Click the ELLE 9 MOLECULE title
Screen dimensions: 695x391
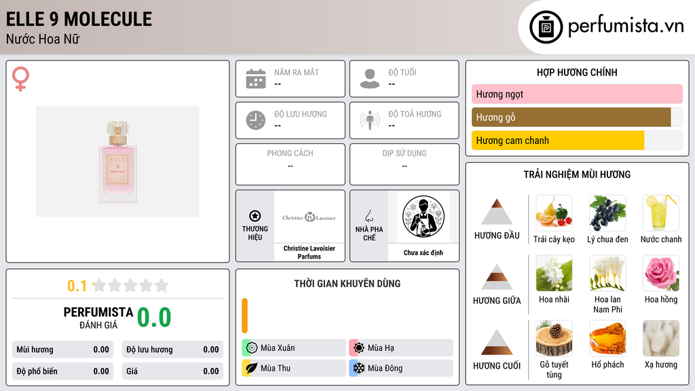pyautogui.click(x=79, y=19)
